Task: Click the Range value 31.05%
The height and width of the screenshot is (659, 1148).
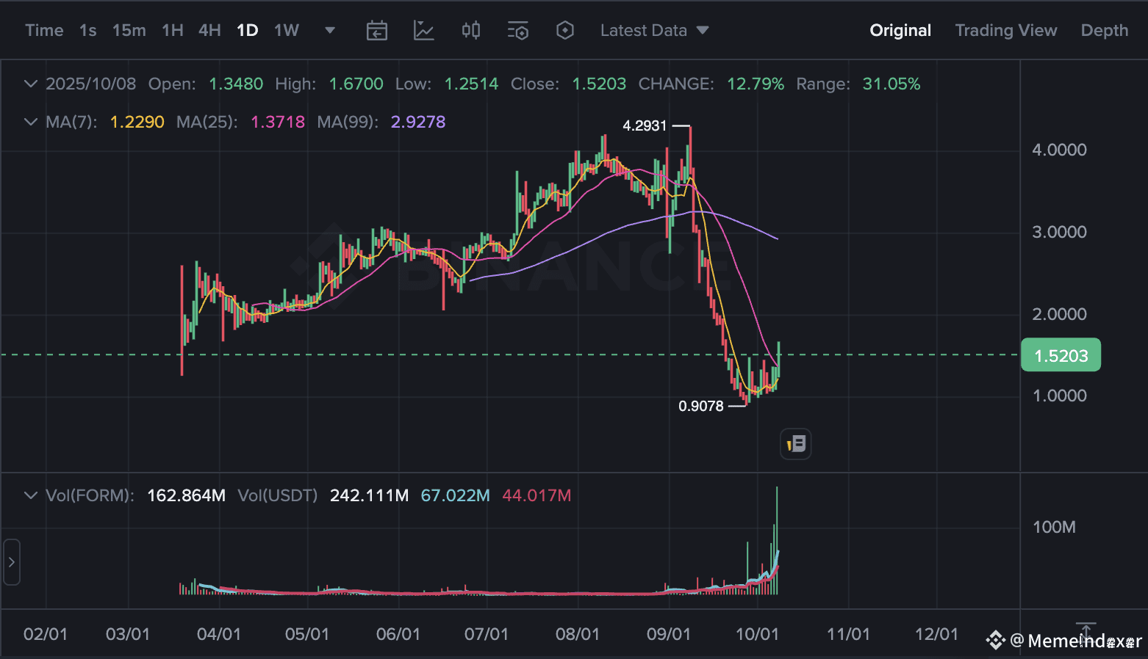Action: click(x=892, y=84)
